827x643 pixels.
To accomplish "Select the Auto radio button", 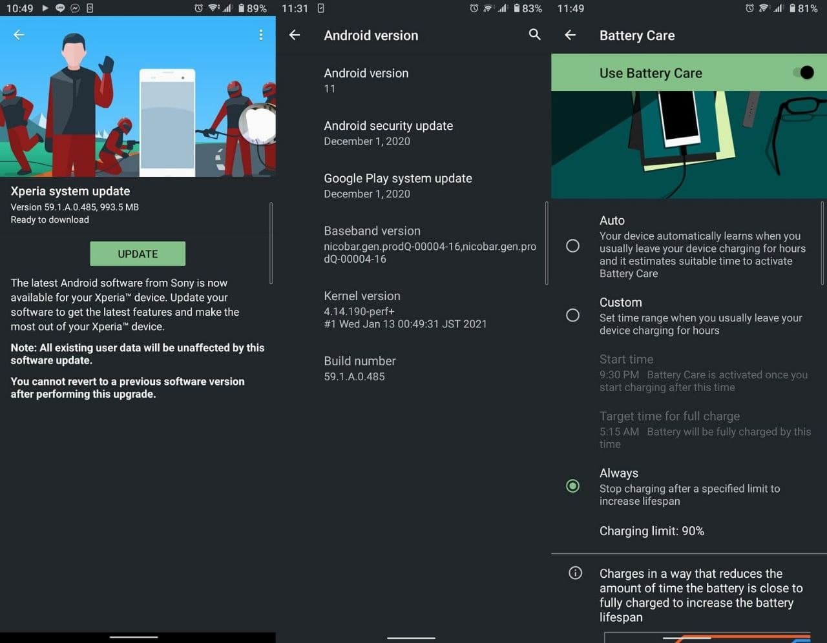I will coord(572,246).
